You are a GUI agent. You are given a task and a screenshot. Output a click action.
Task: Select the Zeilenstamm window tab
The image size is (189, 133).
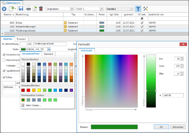(12, 3)
